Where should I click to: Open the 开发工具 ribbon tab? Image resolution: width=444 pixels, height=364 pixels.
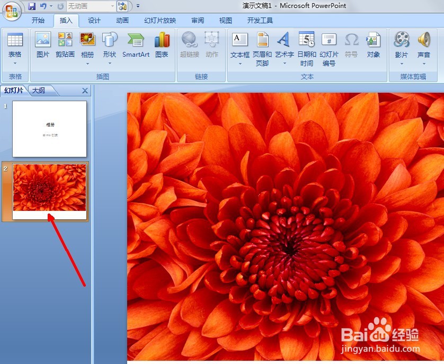pyautogui.click(x=260, y=20)
